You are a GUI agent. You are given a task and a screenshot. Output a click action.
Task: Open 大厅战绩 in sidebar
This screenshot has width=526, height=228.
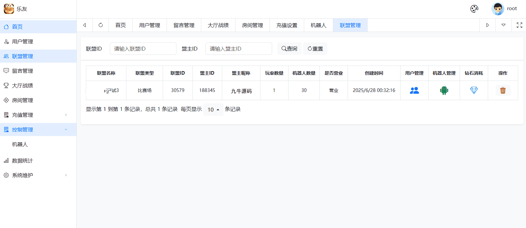click(x=38, y=85)
